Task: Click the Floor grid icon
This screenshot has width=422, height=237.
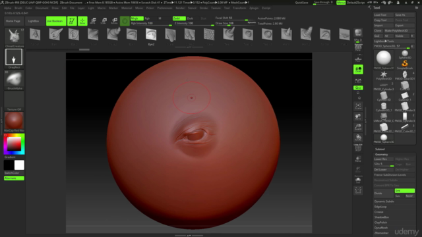Action: pos(358,59)
